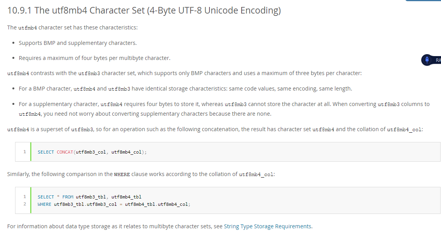Click the CONCAT function name in the code
Screen dimensions: 441x236
65,152
